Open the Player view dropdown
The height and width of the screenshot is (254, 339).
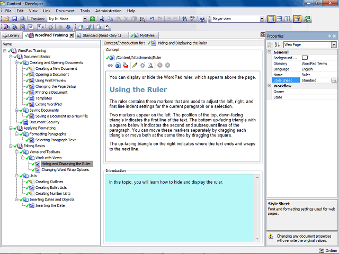tap(262, 19)
